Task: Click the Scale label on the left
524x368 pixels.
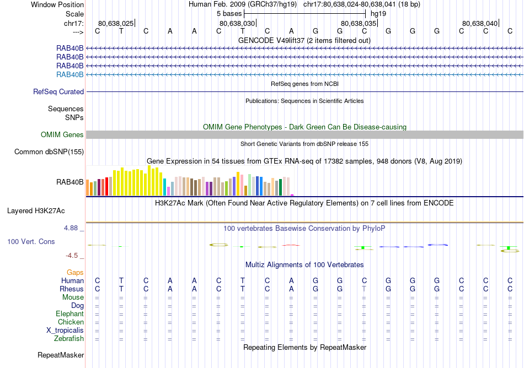Action: pos(74,14)
